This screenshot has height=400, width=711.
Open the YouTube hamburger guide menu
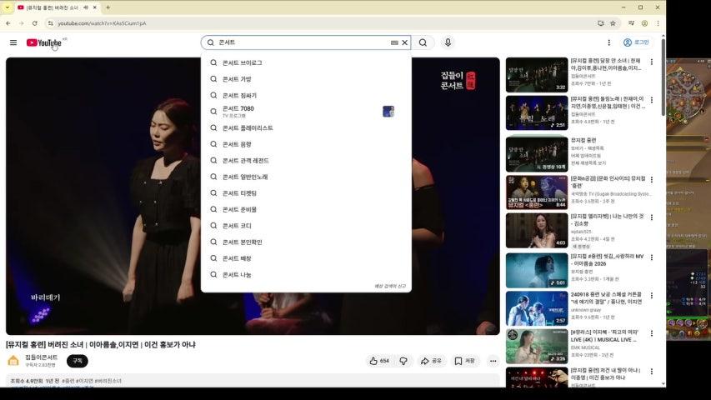[x=13, y=42]
